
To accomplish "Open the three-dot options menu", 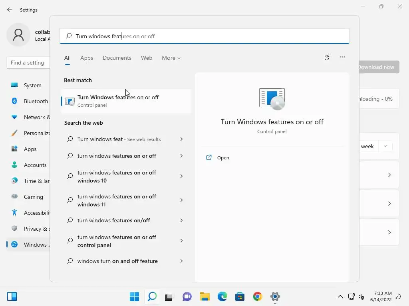I will (x=342, y=57).
